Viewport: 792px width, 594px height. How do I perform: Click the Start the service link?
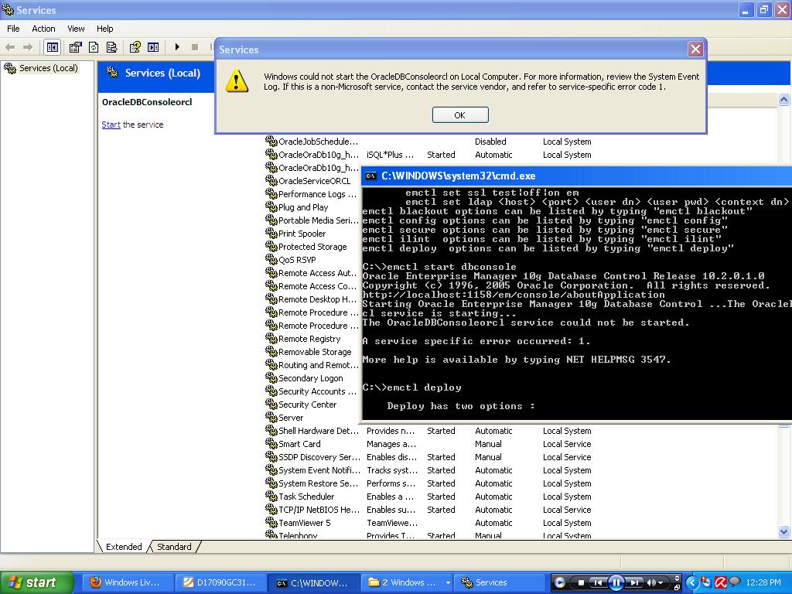click(111, 125)
